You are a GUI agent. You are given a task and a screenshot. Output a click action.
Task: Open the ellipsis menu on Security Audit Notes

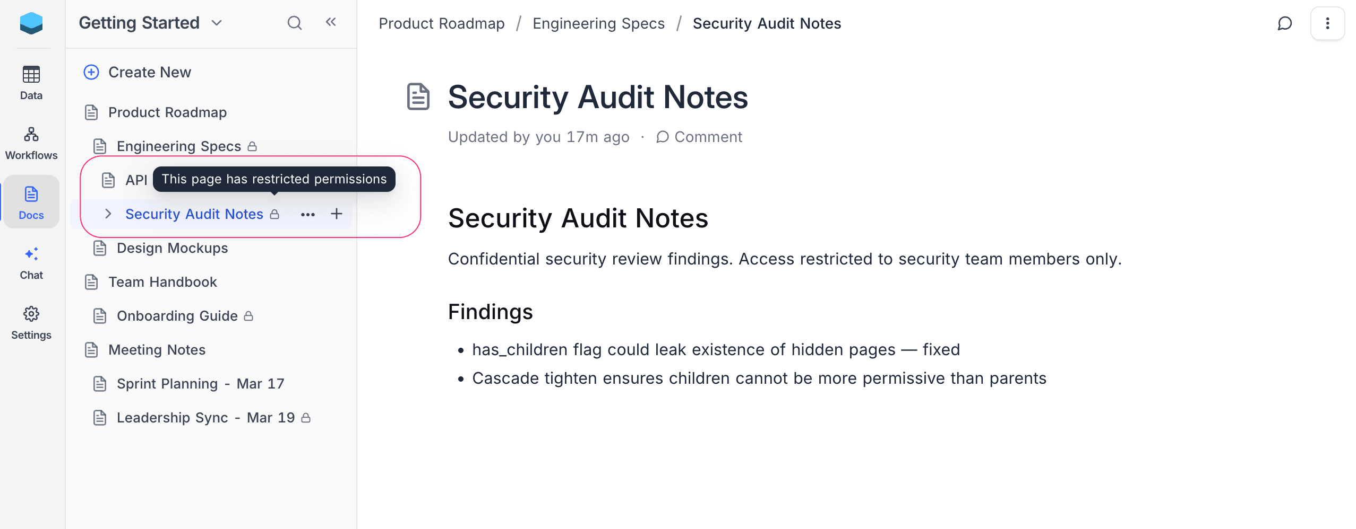tap(308, 214)
